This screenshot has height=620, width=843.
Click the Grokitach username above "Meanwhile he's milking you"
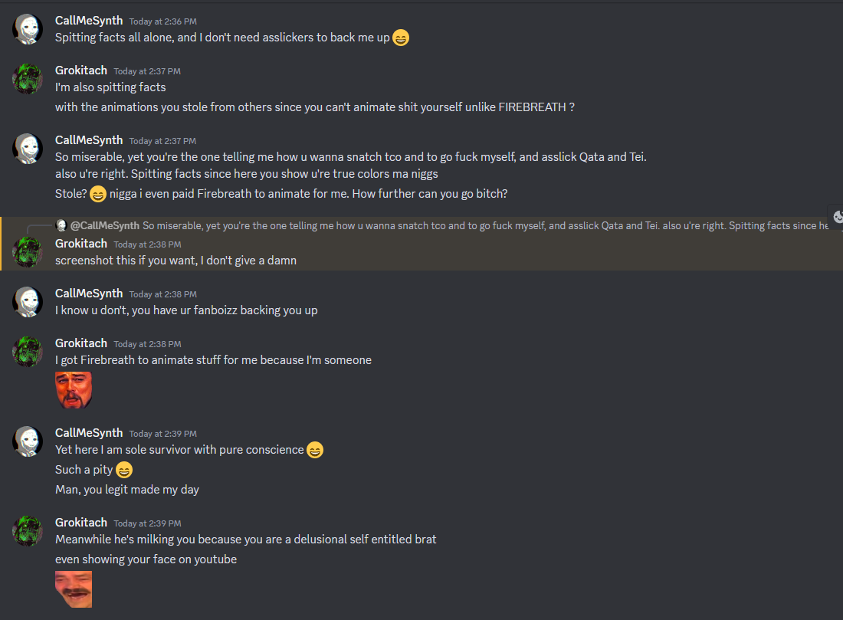(81, 523)
